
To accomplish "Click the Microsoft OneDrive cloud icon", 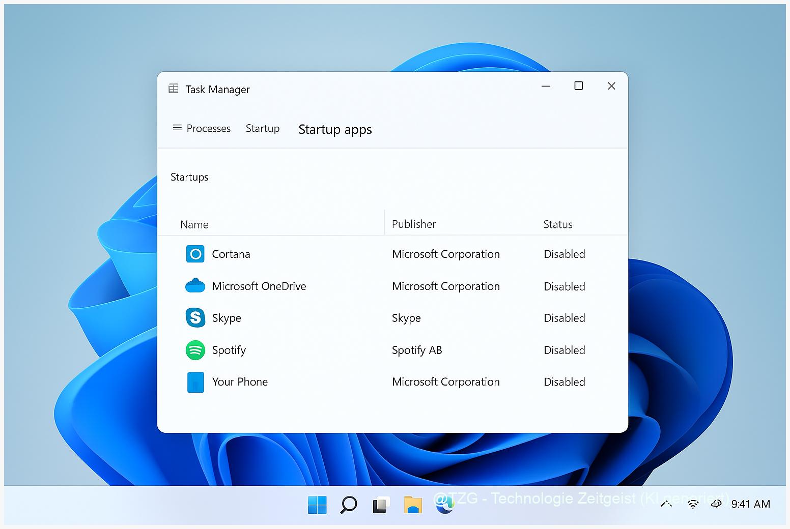I will (x=195, y=286).
